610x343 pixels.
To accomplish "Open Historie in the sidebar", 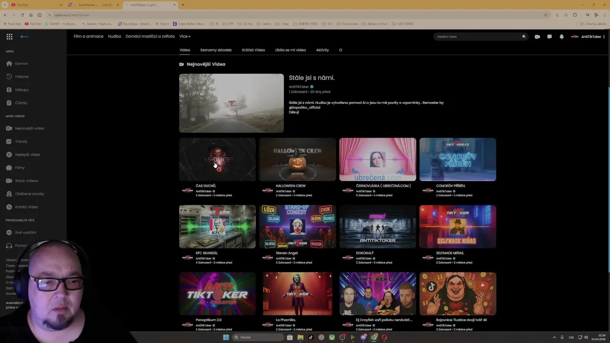I will tap(18, 77).
